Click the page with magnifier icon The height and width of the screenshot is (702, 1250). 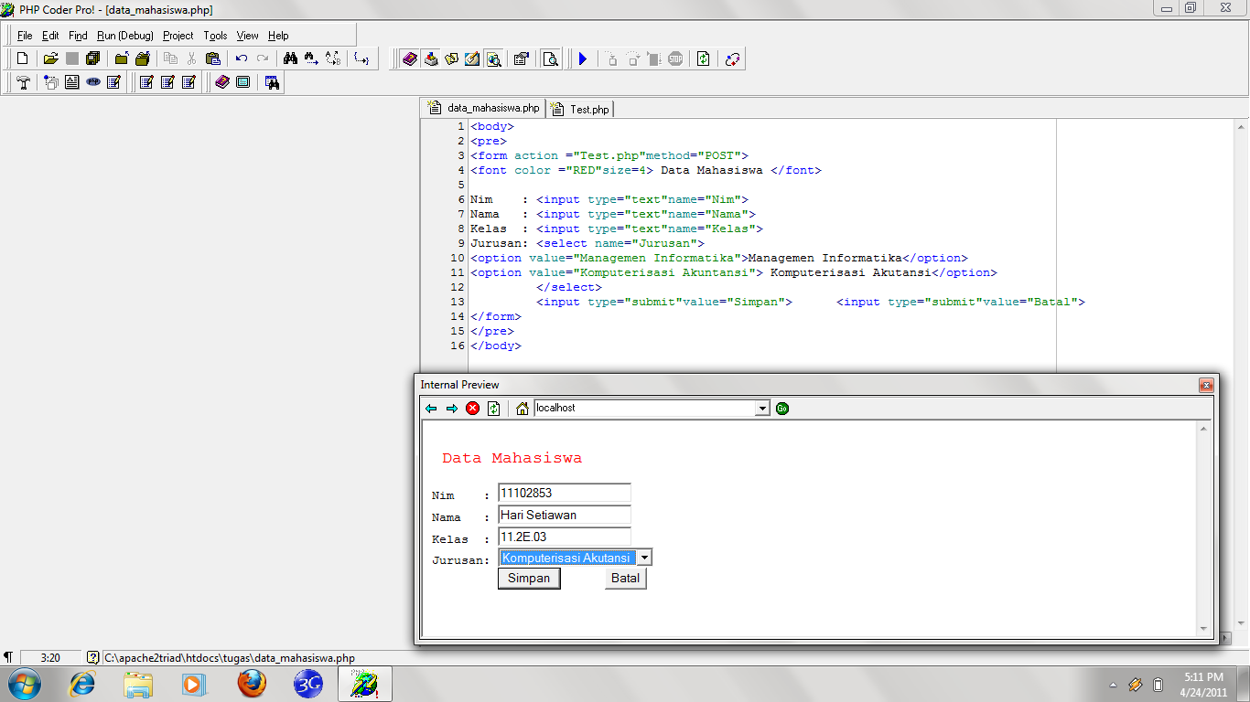click(550, 58)
